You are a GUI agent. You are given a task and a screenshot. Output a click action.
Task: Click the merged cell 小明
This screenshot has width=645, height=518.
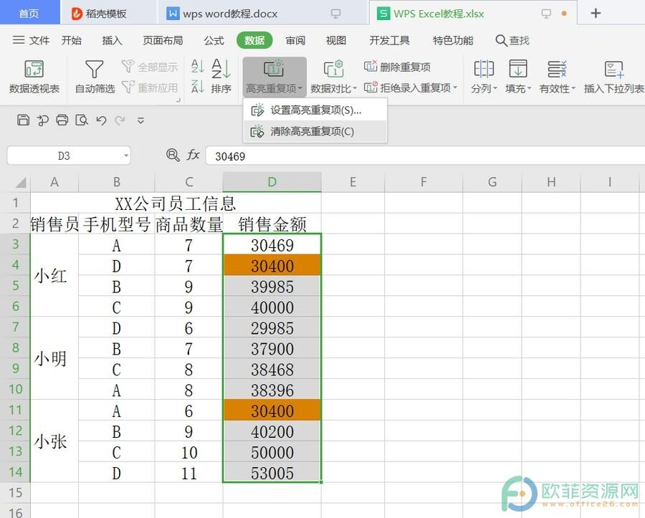tap(54, 358)
